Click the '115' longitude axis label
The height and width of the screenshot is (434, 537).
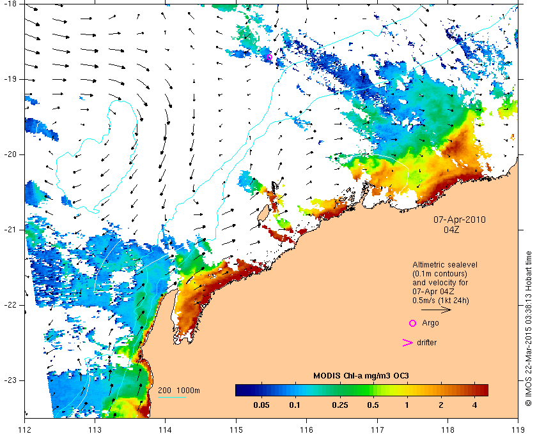pos(236,430)
